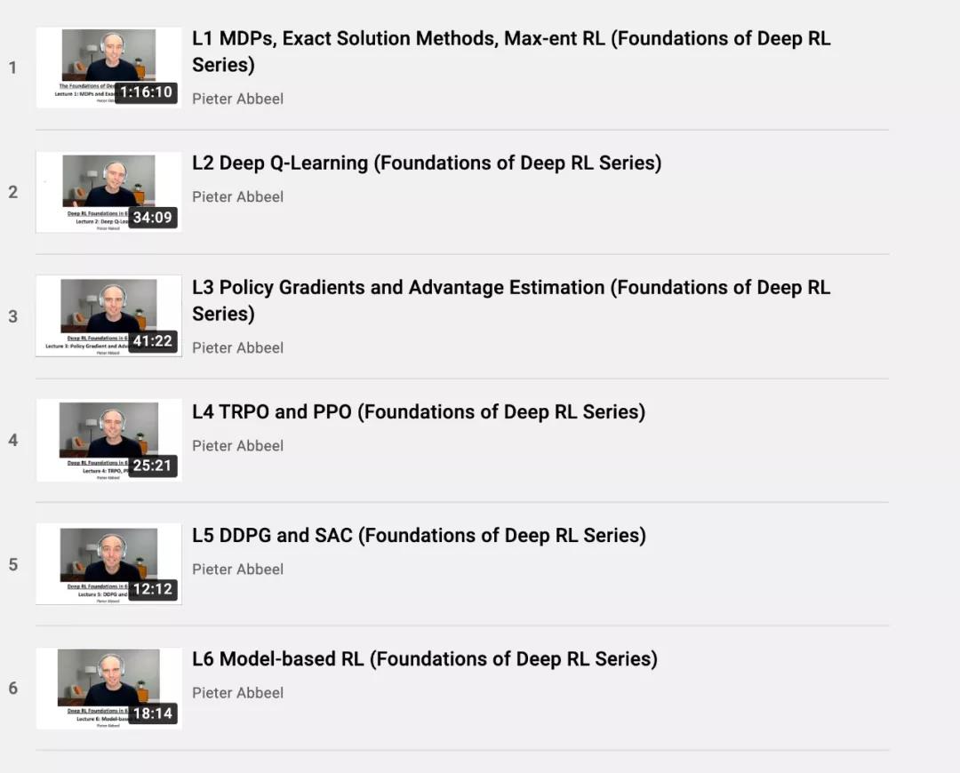Click the 1:16:10 duration badge
Screen dimensions: 960x773
click(x=147, y=92)
